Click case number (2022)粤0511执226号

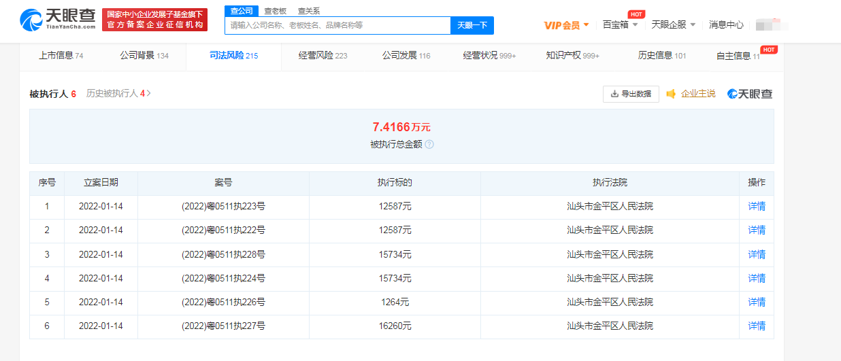pos(223,302)
